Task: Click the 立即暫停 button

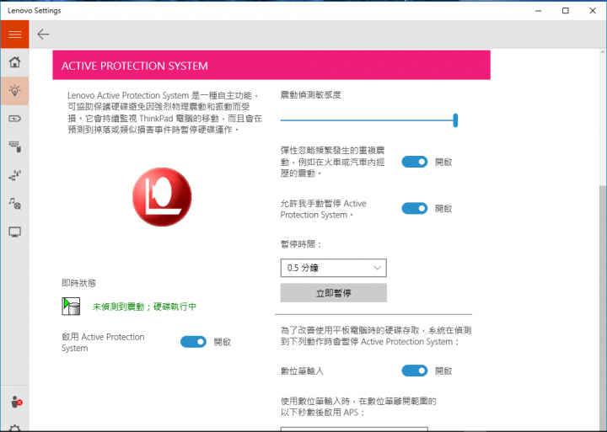Action: click(x=333, y=293)
